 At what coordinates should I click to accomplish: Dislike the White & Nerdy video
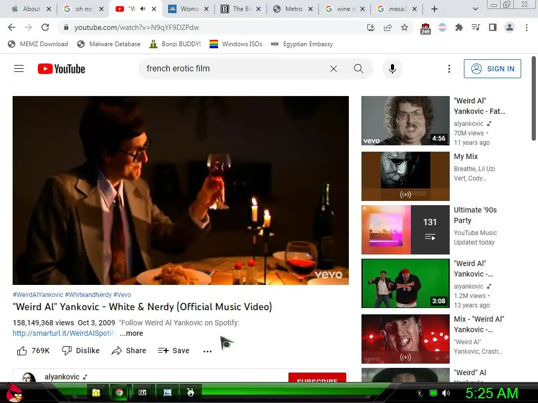click(x=80, y=351)
